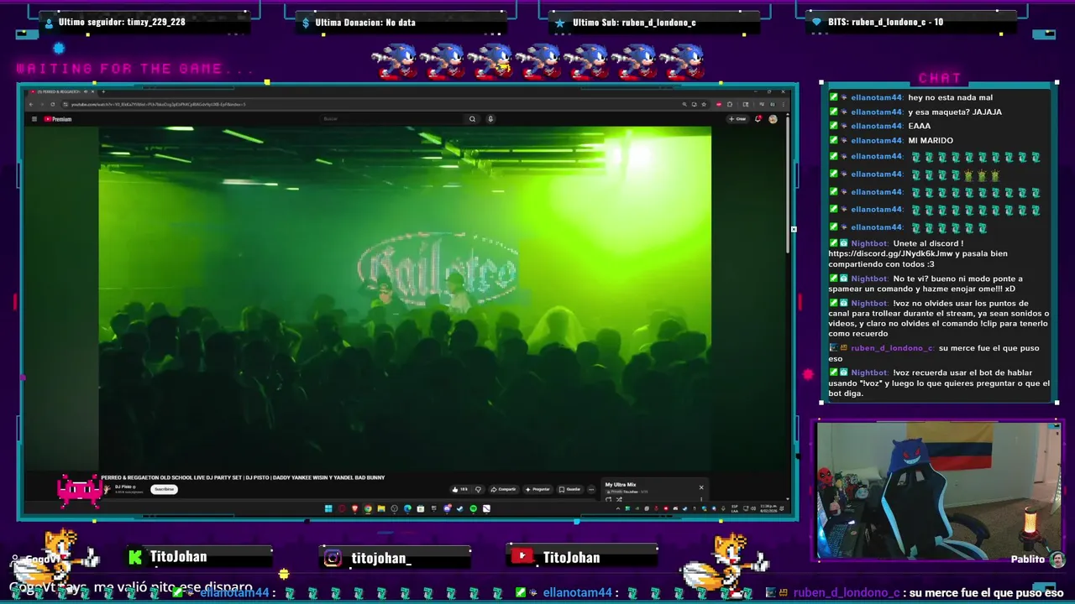Screen dimensions: 1075x604
Task: Click the video title PERREO & REGGAETON OLD SCHOOL
Action: click(x=243, y=477)
